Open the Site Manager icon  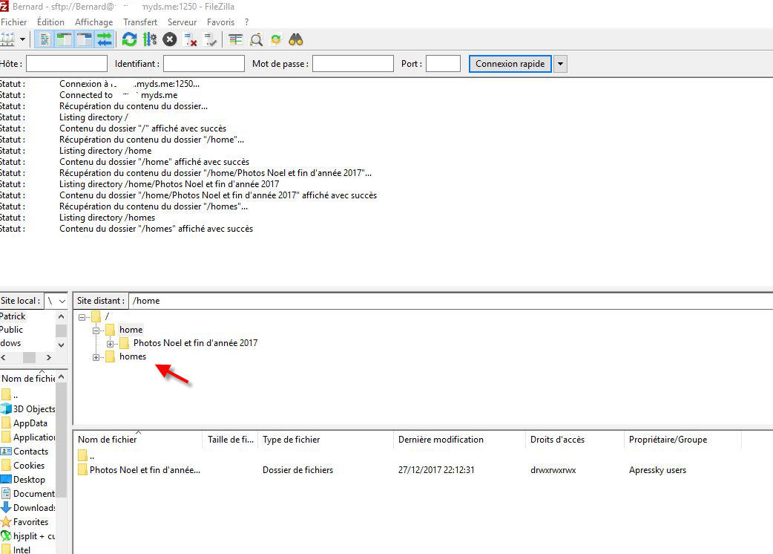coord(7,39)
